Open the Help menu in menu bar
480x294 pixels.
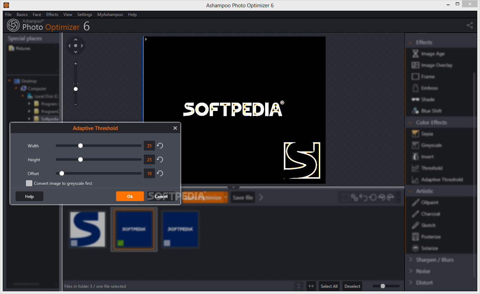click(x=132, y=15)
